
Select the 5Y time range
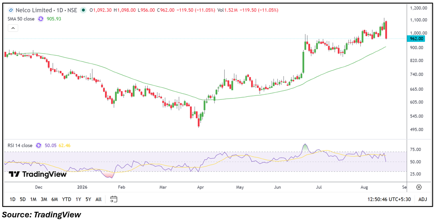[88, 199]
